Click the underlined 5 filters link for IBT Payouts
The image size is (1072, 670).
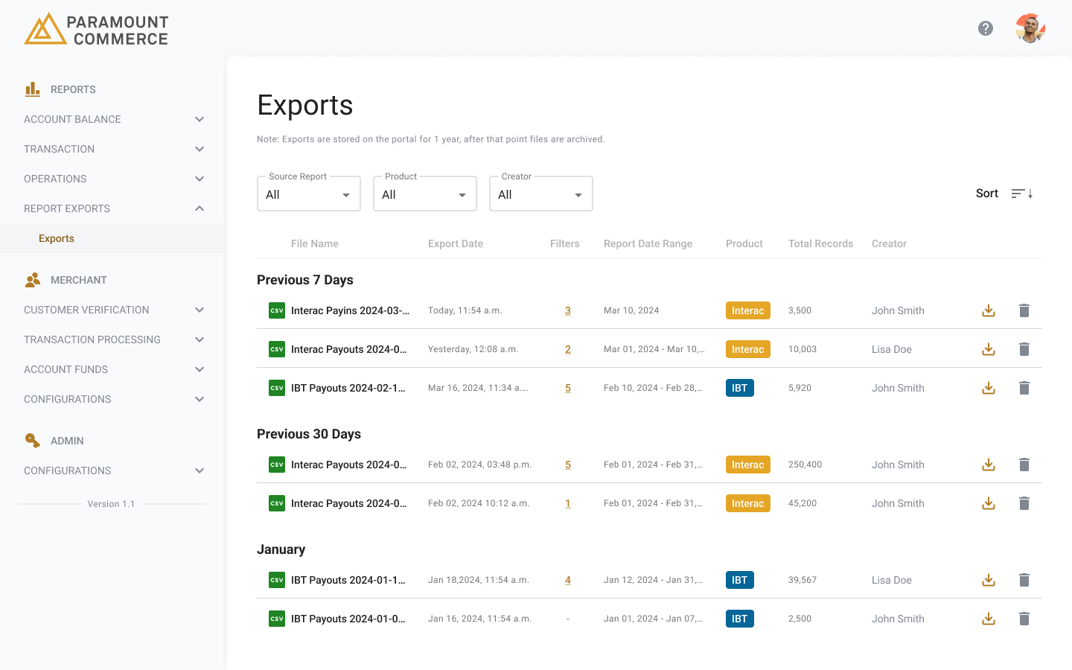click(x=567, y=387)
